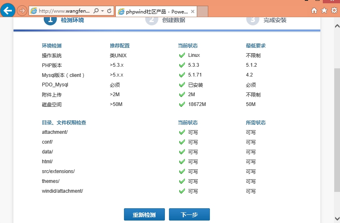Click the >5.3.x recommended value
The height and width of the screenshot is (223, 340).
(x=117, y=65)
